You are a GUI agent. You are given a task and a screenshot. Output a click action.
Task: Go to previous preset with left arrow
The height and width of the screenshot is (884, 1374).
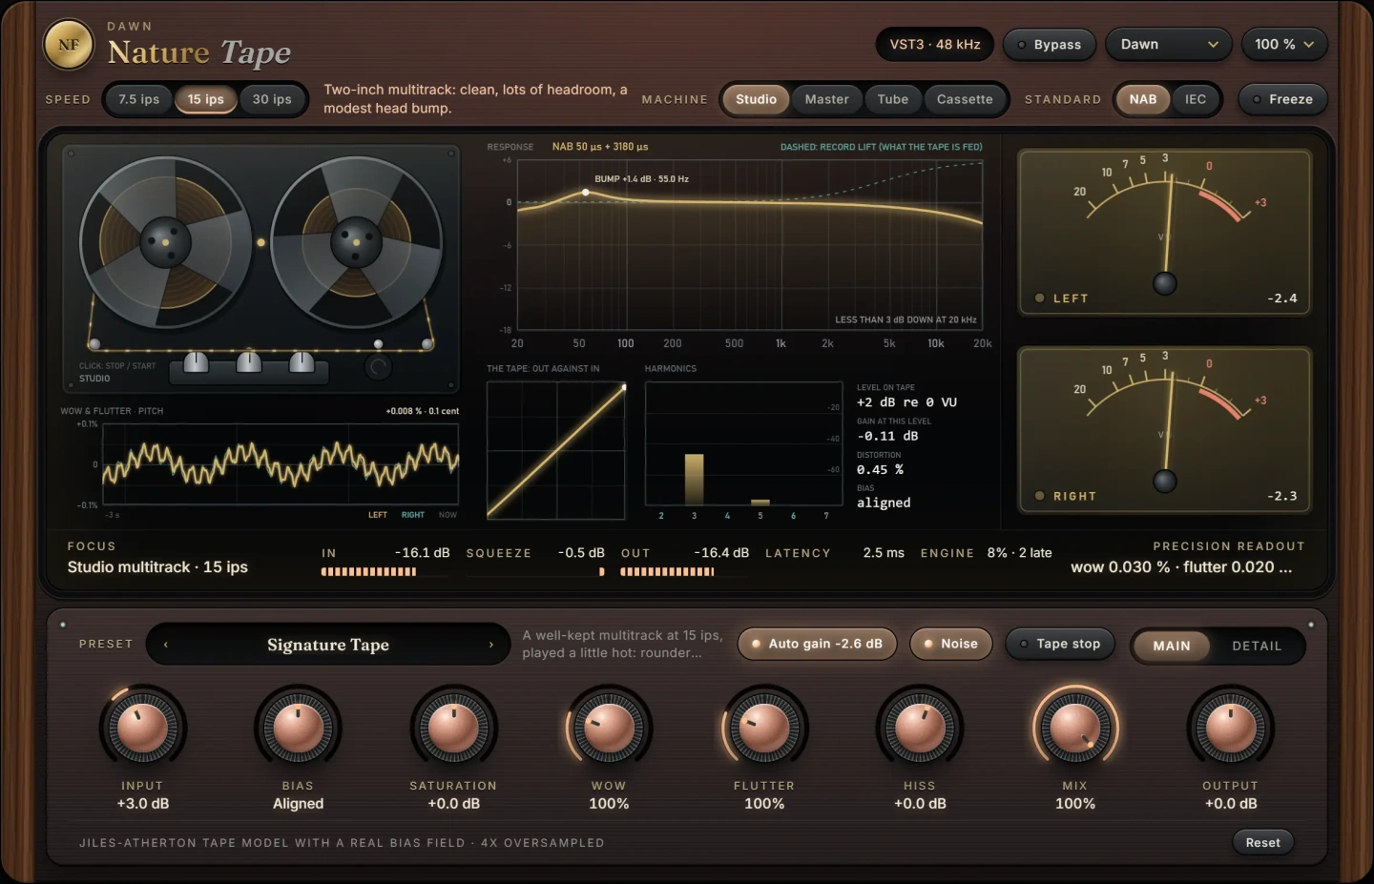point(166,645)
